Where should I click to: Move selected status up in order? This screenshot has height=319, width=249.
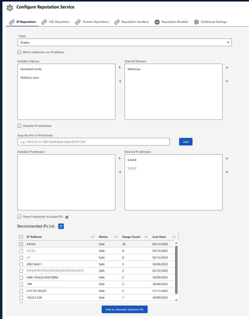pyautogui.click(x=227, y=67)
